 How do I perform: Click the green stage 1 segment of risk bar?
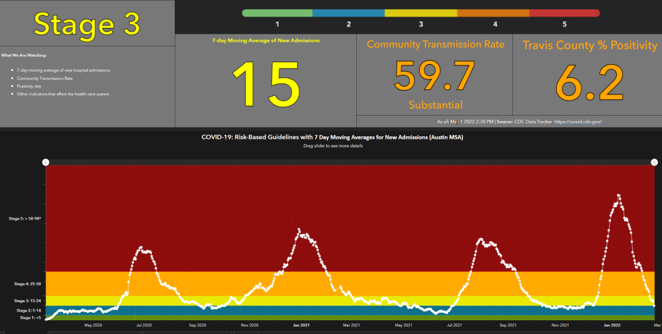(277, 13)
